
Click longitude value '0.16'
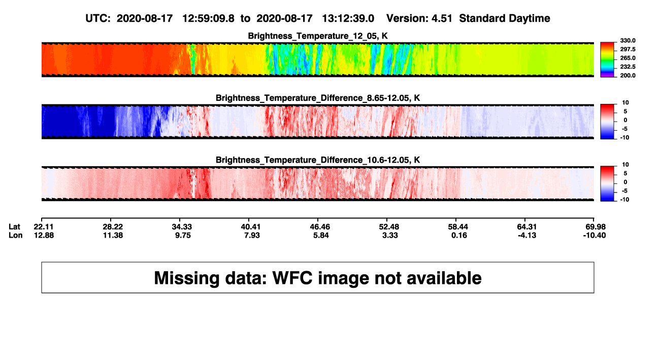458,235
